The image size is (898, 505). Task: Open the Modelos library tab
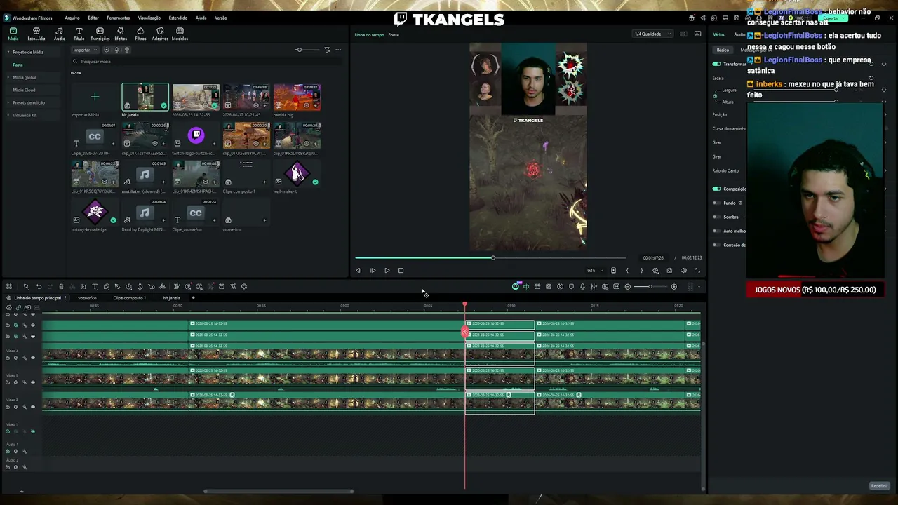pos(180,34)
